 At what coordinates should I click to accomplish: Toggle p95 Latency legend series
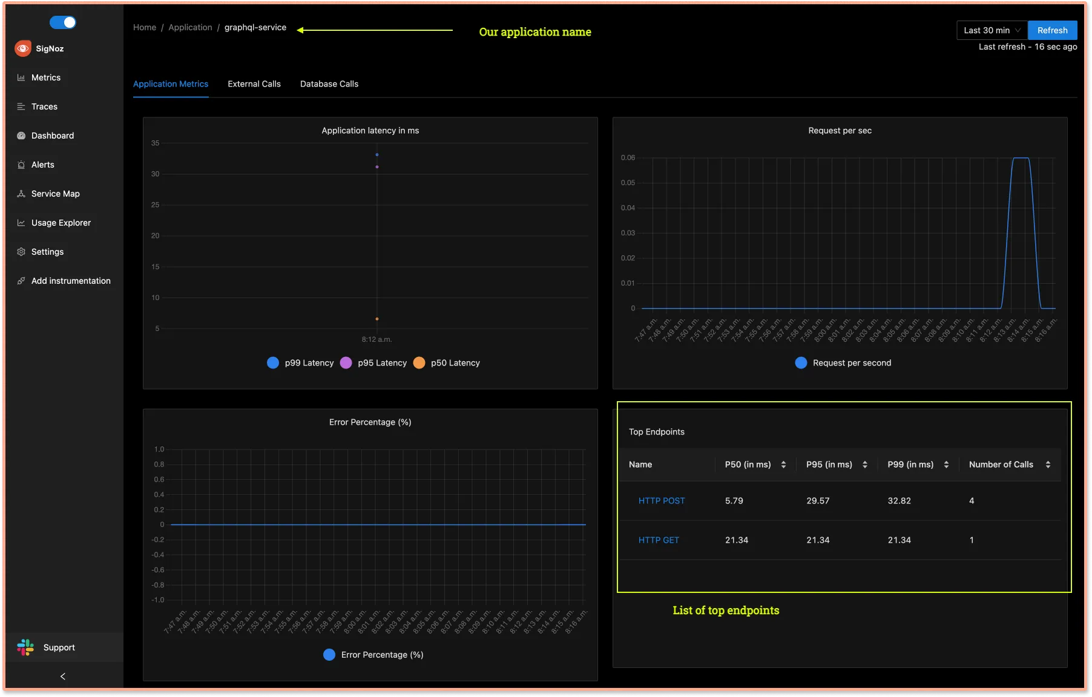(373, 363)
